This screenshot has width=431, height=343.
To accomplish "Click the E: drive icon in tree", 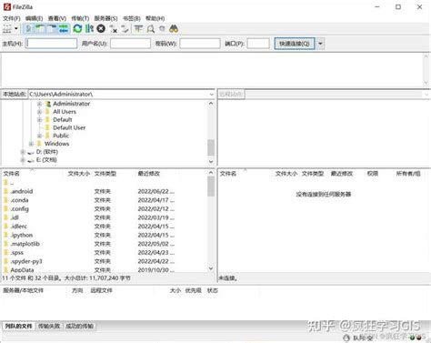I will (x=31, y=160).
